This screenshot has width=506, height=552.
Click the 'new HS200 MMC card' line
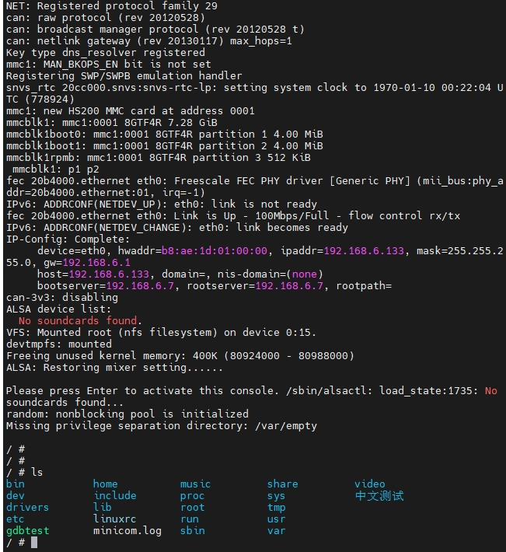coord(131,111)
